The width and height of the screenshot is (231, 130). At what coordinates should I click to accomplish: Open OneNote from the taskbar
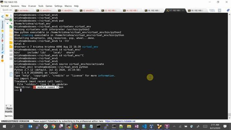(136, 126)
